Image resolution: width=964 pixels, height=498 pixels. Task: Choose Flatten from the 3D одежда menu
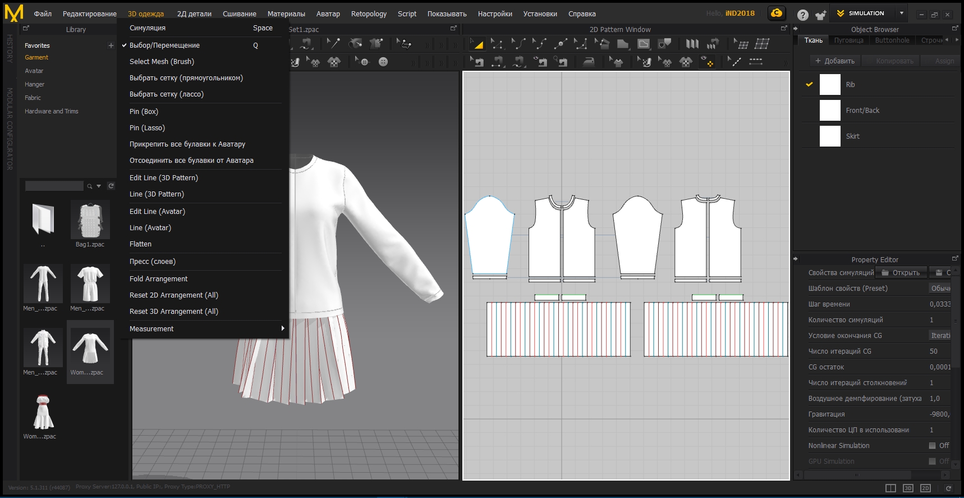click(140, 244)
